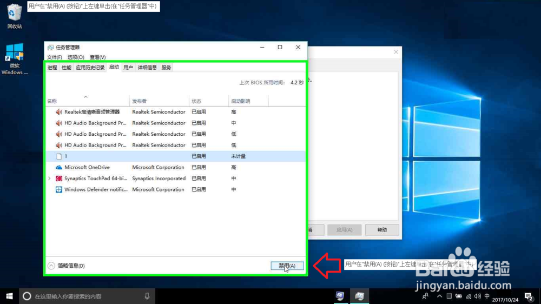This screenshot has width=541, height=304.
Task: Click the Synaptics TouchPad red icon
Action: click(x=59, y=179)
